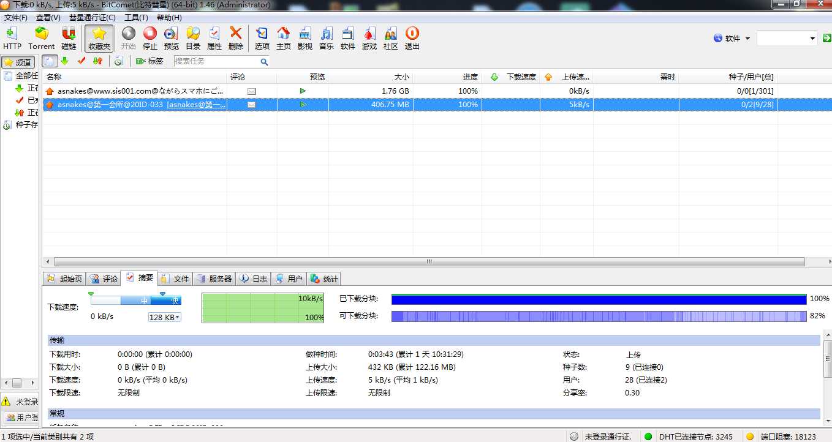832x442 pixels.
Task: Open the 文件 menu
Action: point(16,17)
